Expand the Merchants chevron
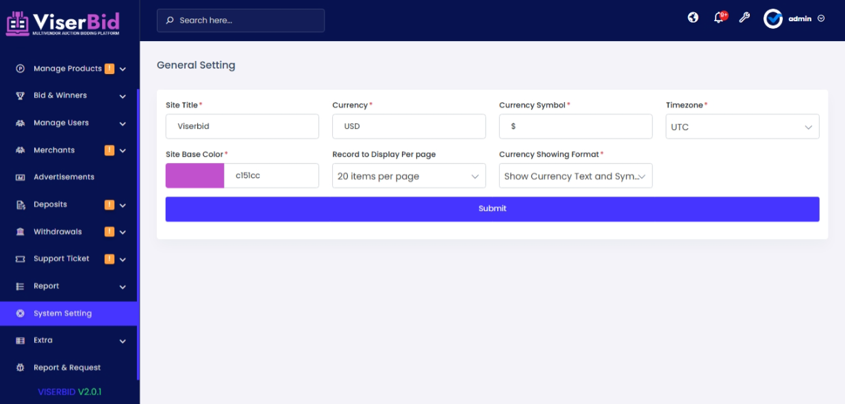The width and height of the screenshot is (845, 404). 123,151
